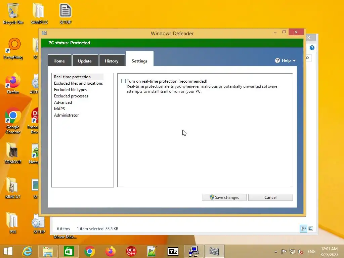Screen dimensions: 344x258
Task: Open Dev-C++ from the taskbar
Action: coord(131,251)
